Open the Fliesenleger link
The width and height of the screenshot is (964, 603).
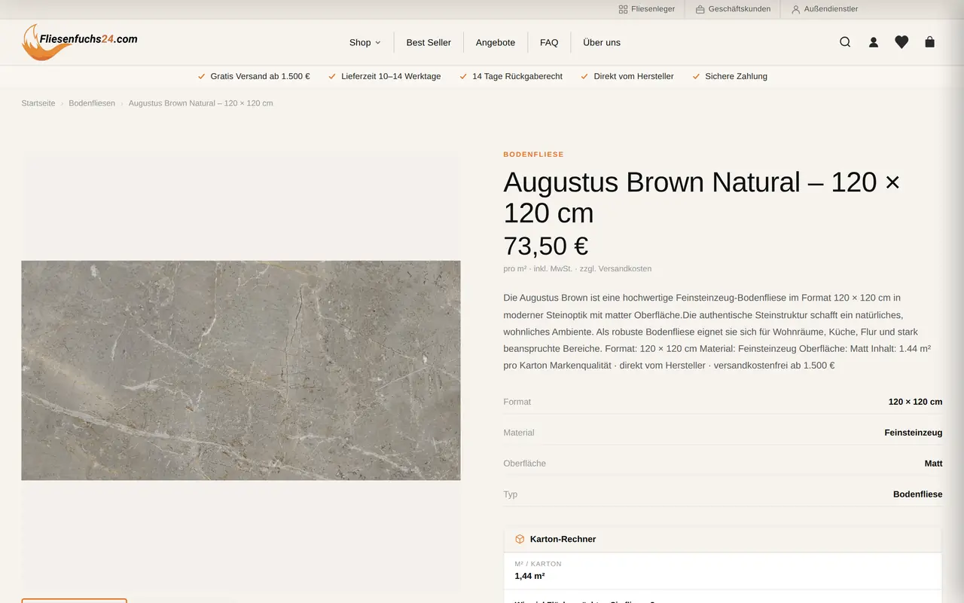click(x=646, y=9)
